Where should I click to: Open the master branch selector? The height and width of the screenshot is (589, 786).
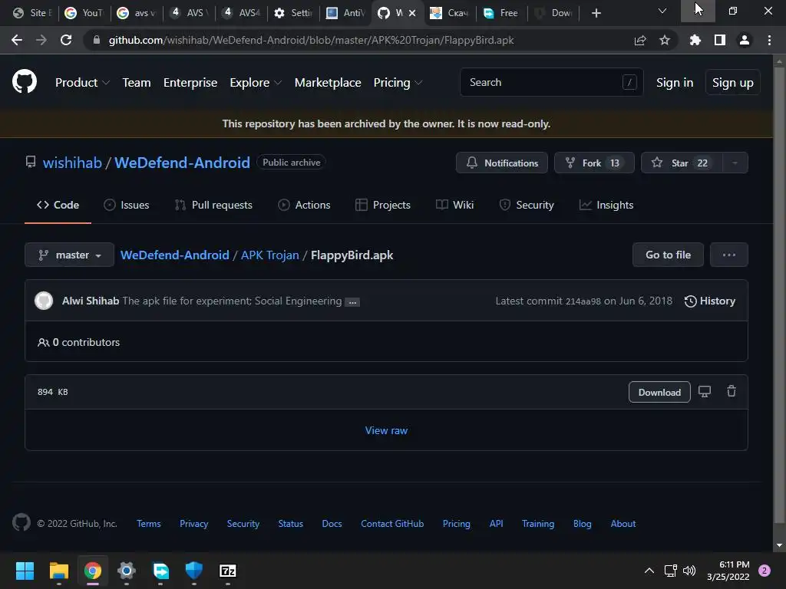pyautogui.click(x=70, y=255)
